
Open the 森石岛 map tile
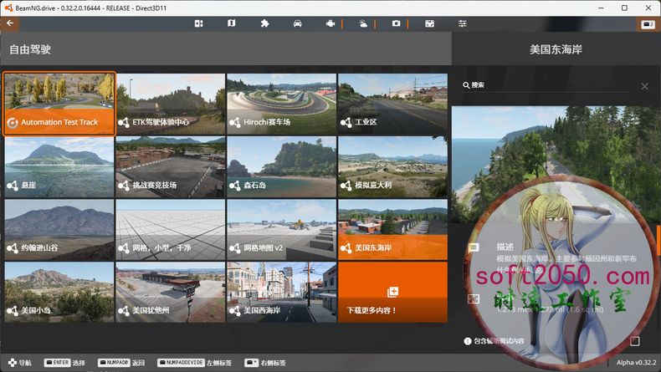tap(282, 166)
